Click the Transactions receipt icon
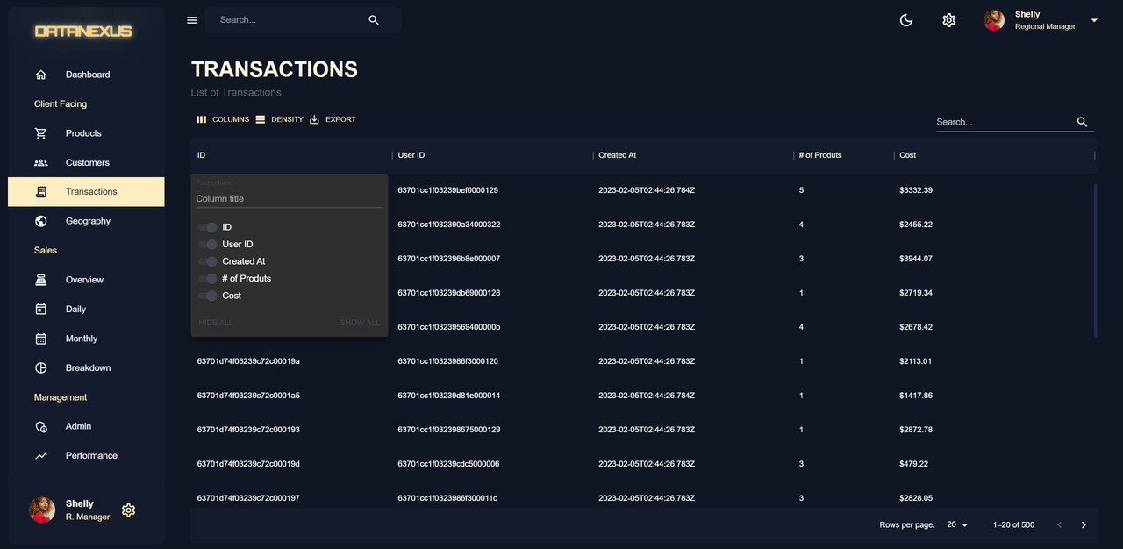Viewport: 1123px width, 549px height. (40, 192)
